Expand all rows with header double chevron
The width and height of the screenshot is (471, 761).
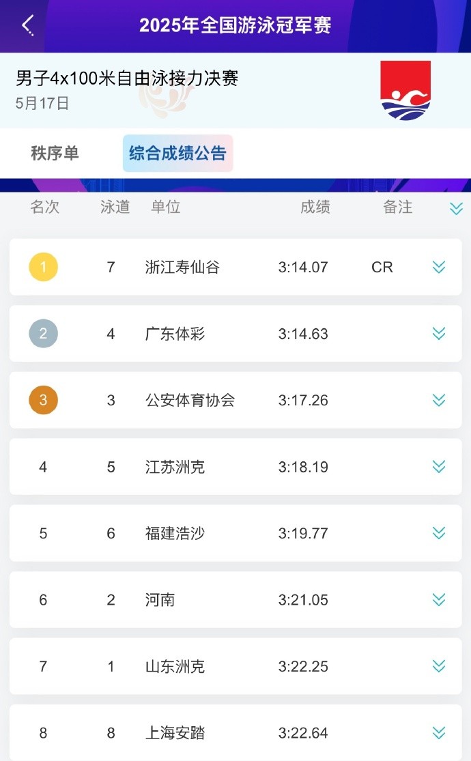pos(456,208)
